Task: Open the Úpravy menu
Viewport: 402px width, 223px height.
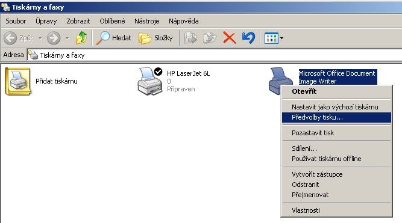Action: 46,21
